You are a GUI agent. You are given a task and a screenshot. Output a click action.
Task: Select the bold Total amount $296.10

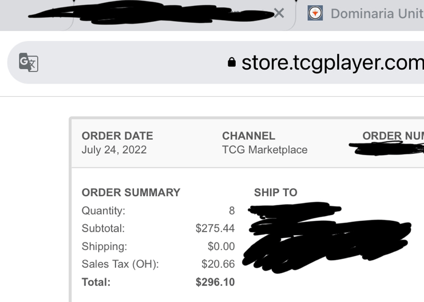tap(215, 282)
